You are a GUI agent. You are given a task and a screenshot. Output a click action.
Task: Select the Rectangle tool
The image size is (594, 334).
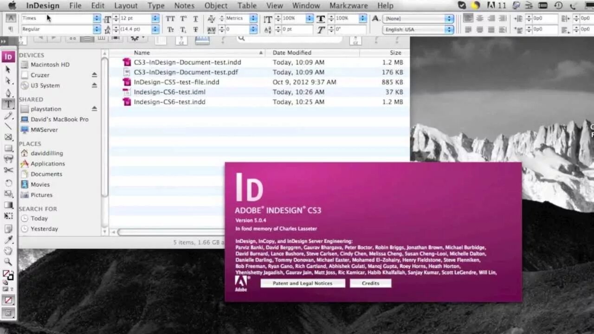click(x=8, y=148)
